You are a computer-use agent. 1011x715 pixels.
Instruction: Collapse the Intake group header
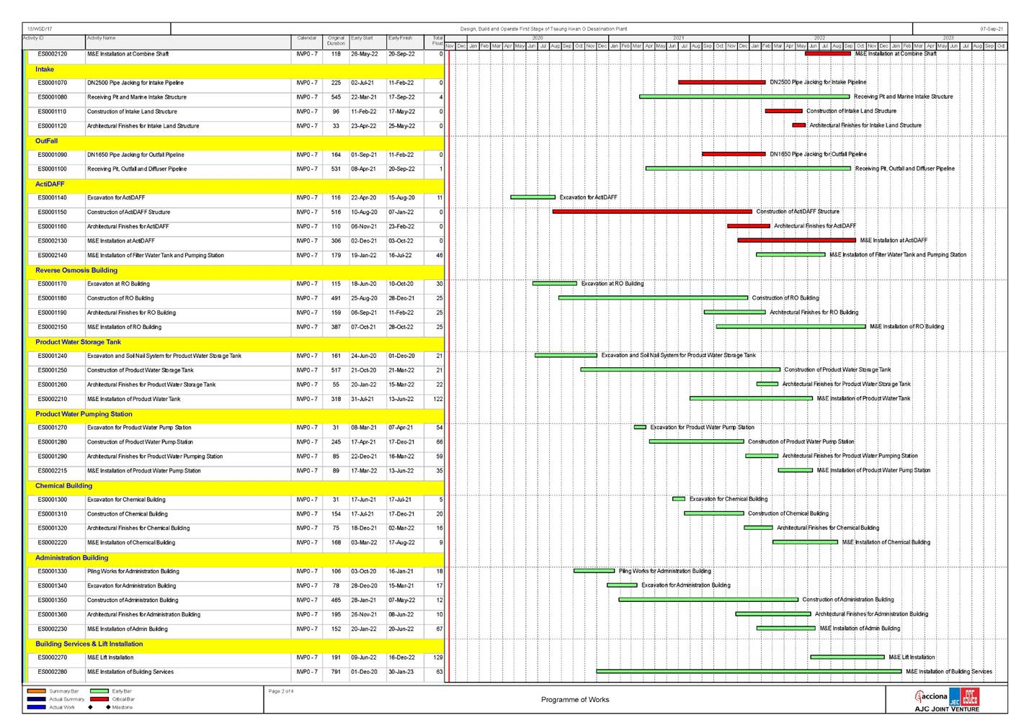point(45,70)
